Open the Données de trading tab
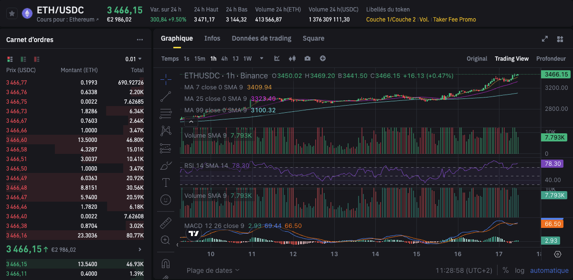Image resolution: width=573 pixels, height=280 pixels. pyautogui.click(x=262, y=38)
